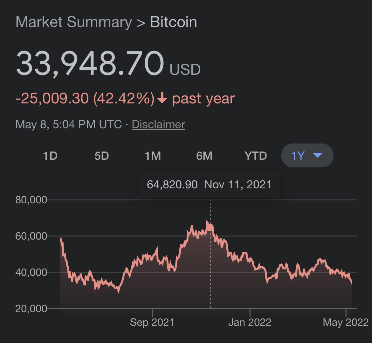Image resolution: width=372 pixels, height=343 pixels.
Task: Open the Disclaimer link
Action: (158, 124)
